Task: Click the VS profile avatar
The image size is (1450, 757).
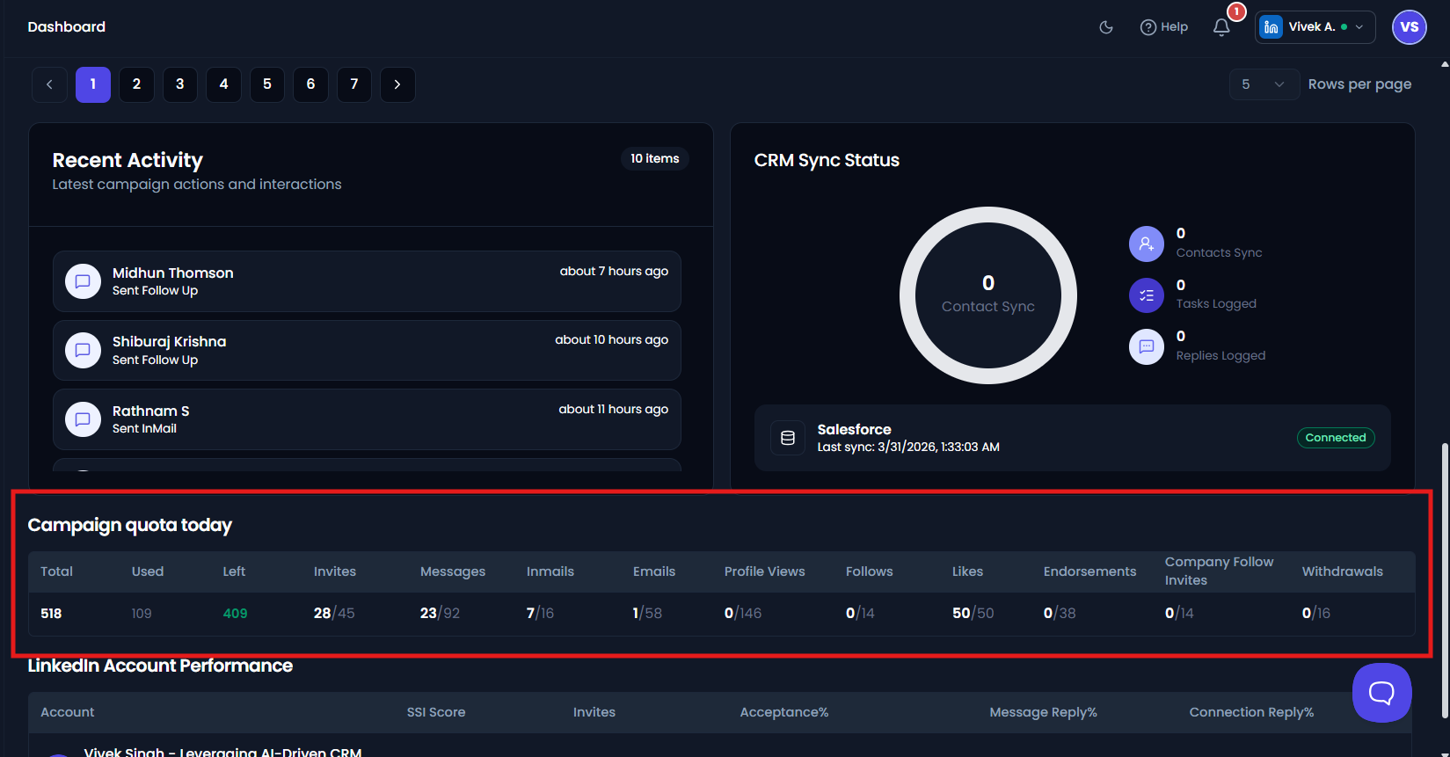Action: pos(1409,27)
